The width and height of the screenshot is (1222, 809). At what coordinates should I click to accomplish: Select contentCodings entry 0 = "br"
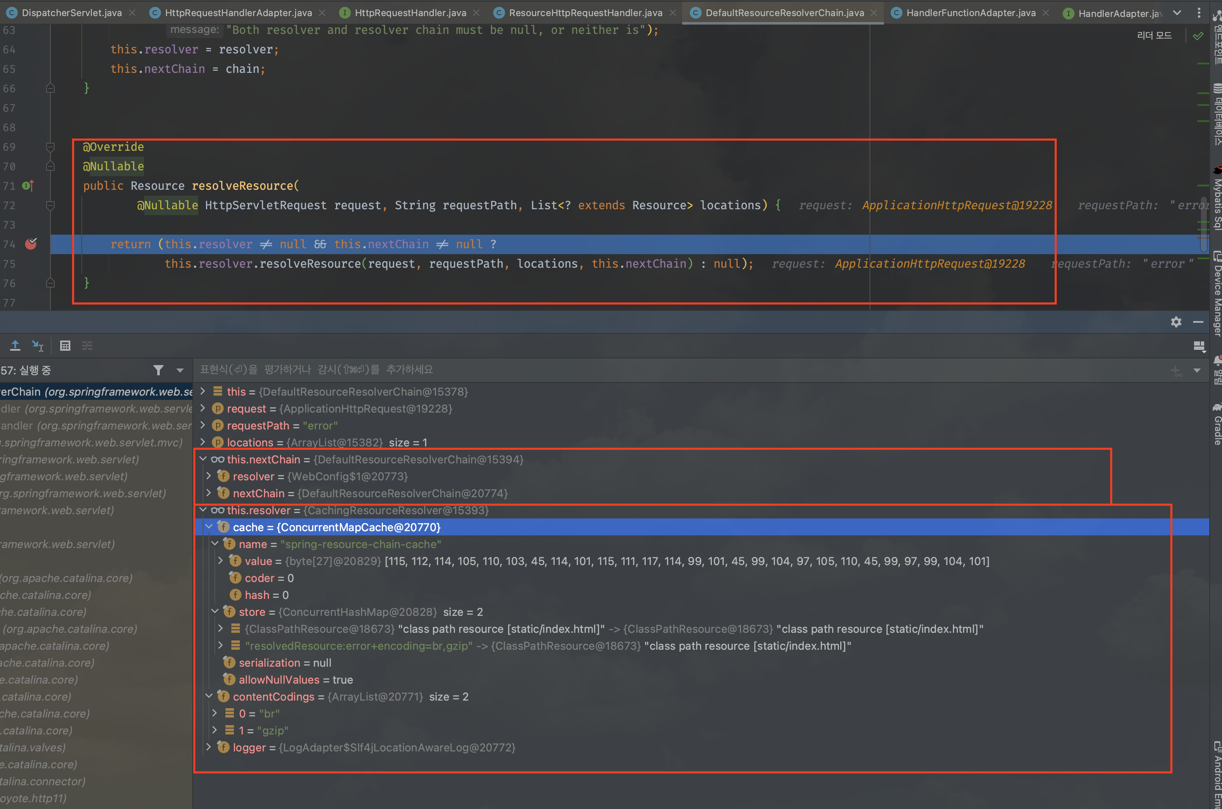[702, 714]
